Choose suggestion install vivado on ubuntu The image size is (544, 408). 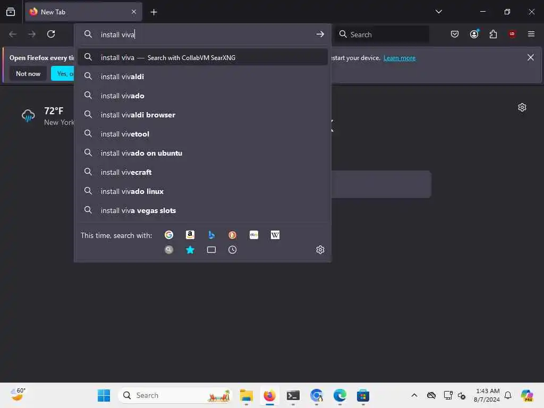click(x=202, y=153)
